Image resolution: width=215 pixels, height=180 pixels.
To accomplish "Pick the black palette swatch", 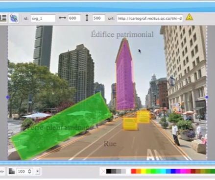I will pos(109,171).
